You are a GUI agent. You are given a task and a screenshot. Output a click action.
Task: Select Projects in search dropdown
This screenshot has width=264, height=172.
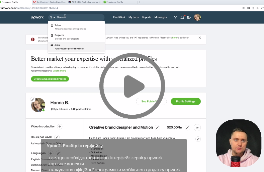[x=76, y=37]
